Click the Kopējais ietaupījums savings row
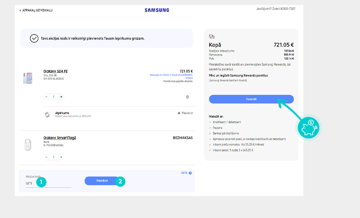The image size is (360, 218). click(251, 51)
